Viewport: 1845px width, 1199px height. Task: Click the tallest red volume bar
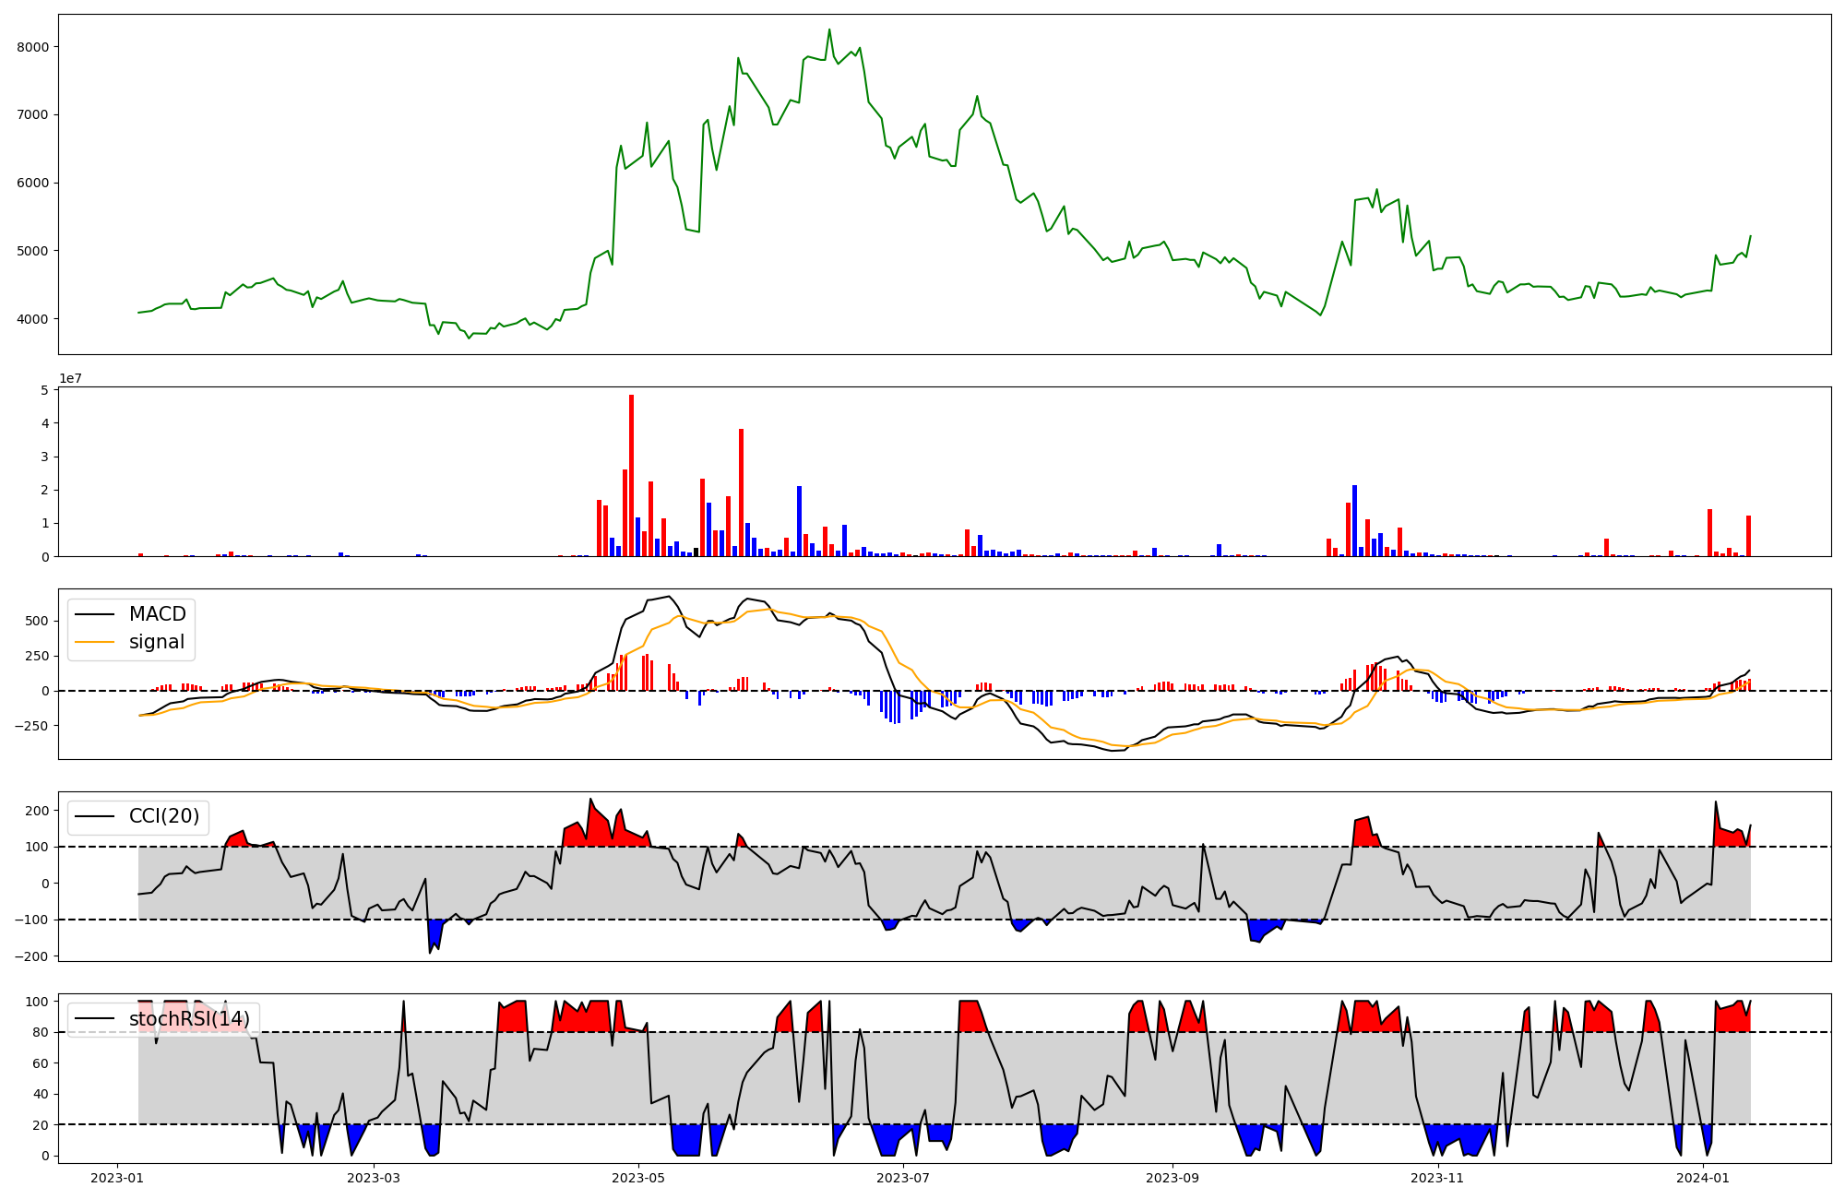(631, 475)
